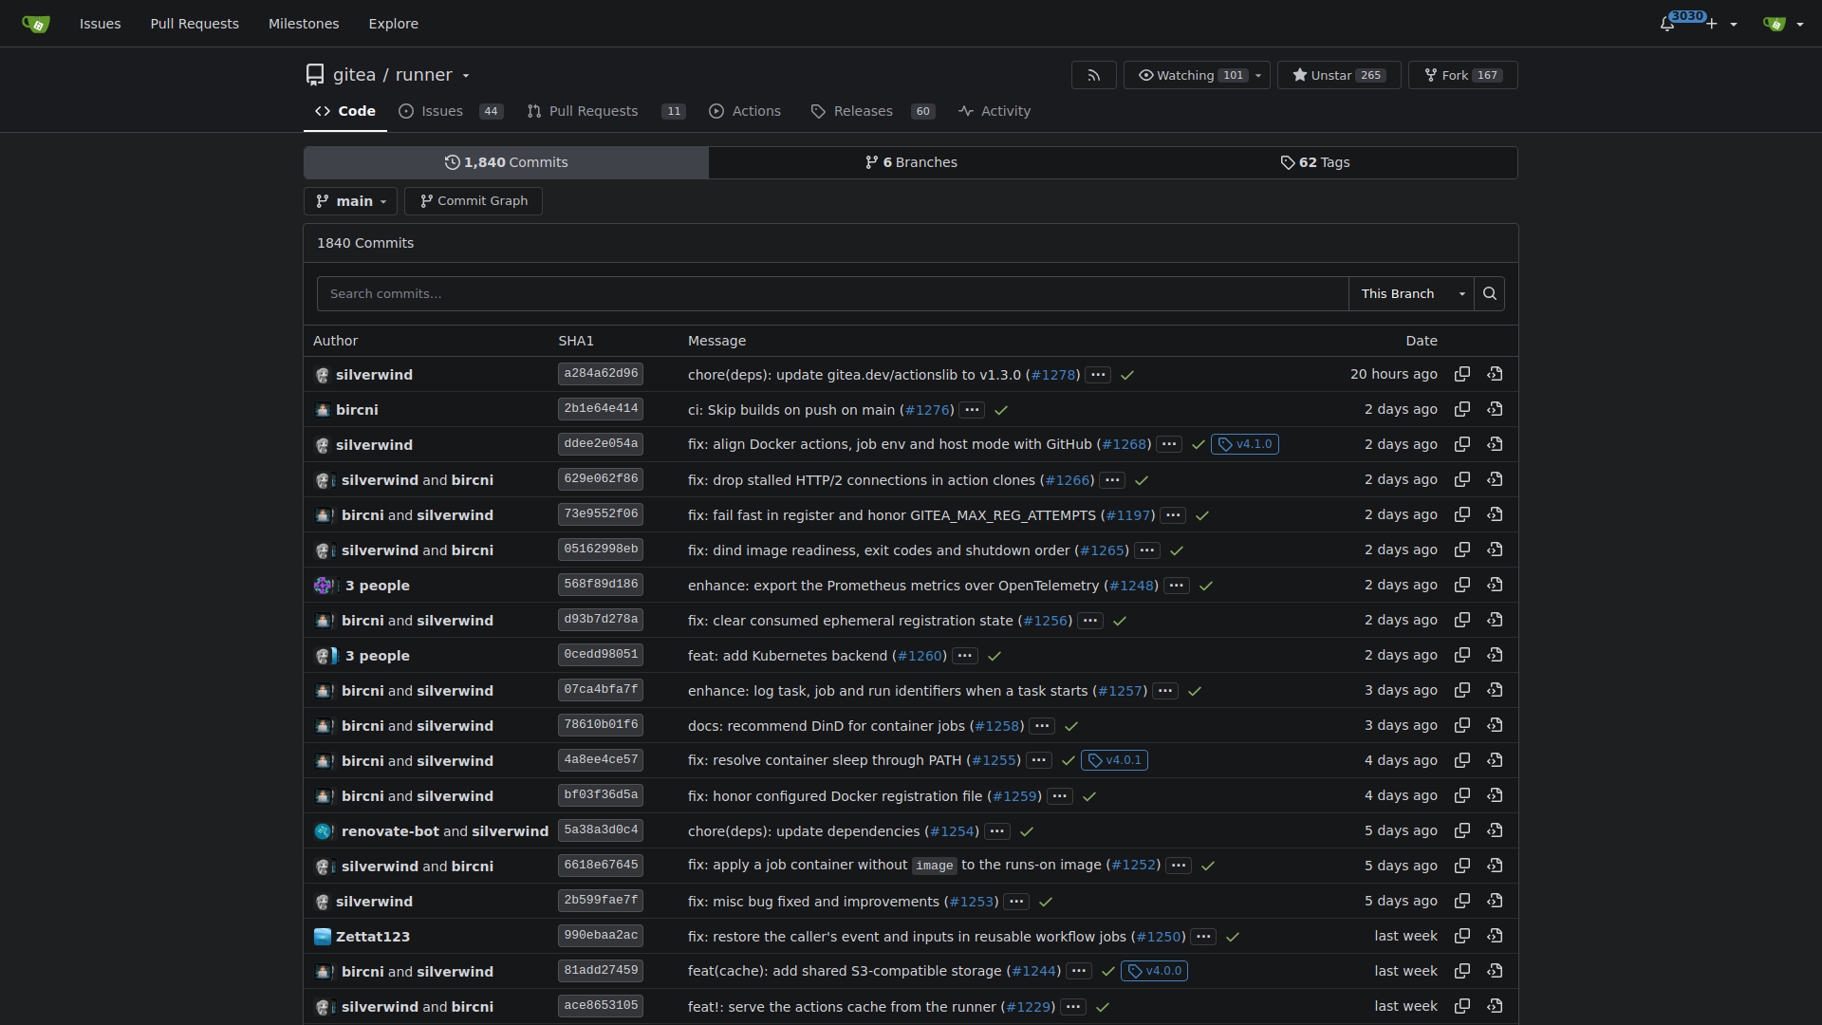This screenshot has height=1025, width=1822.
Task: Switch to the Pull Requests repository tab
Action: [605, 111]
